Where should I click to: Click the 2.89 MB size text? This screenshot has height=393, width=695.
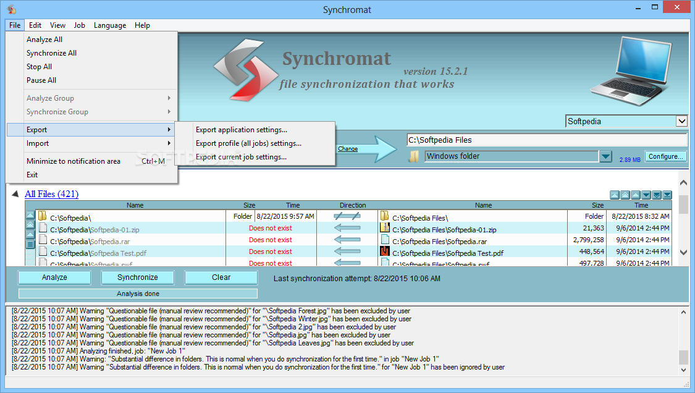630,159
